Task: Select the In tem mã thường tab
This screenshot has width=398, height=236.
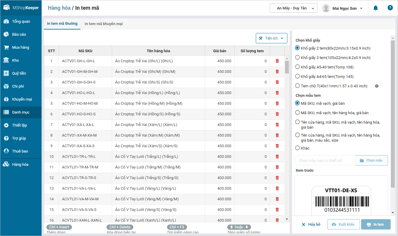Action: coord(62,24)
